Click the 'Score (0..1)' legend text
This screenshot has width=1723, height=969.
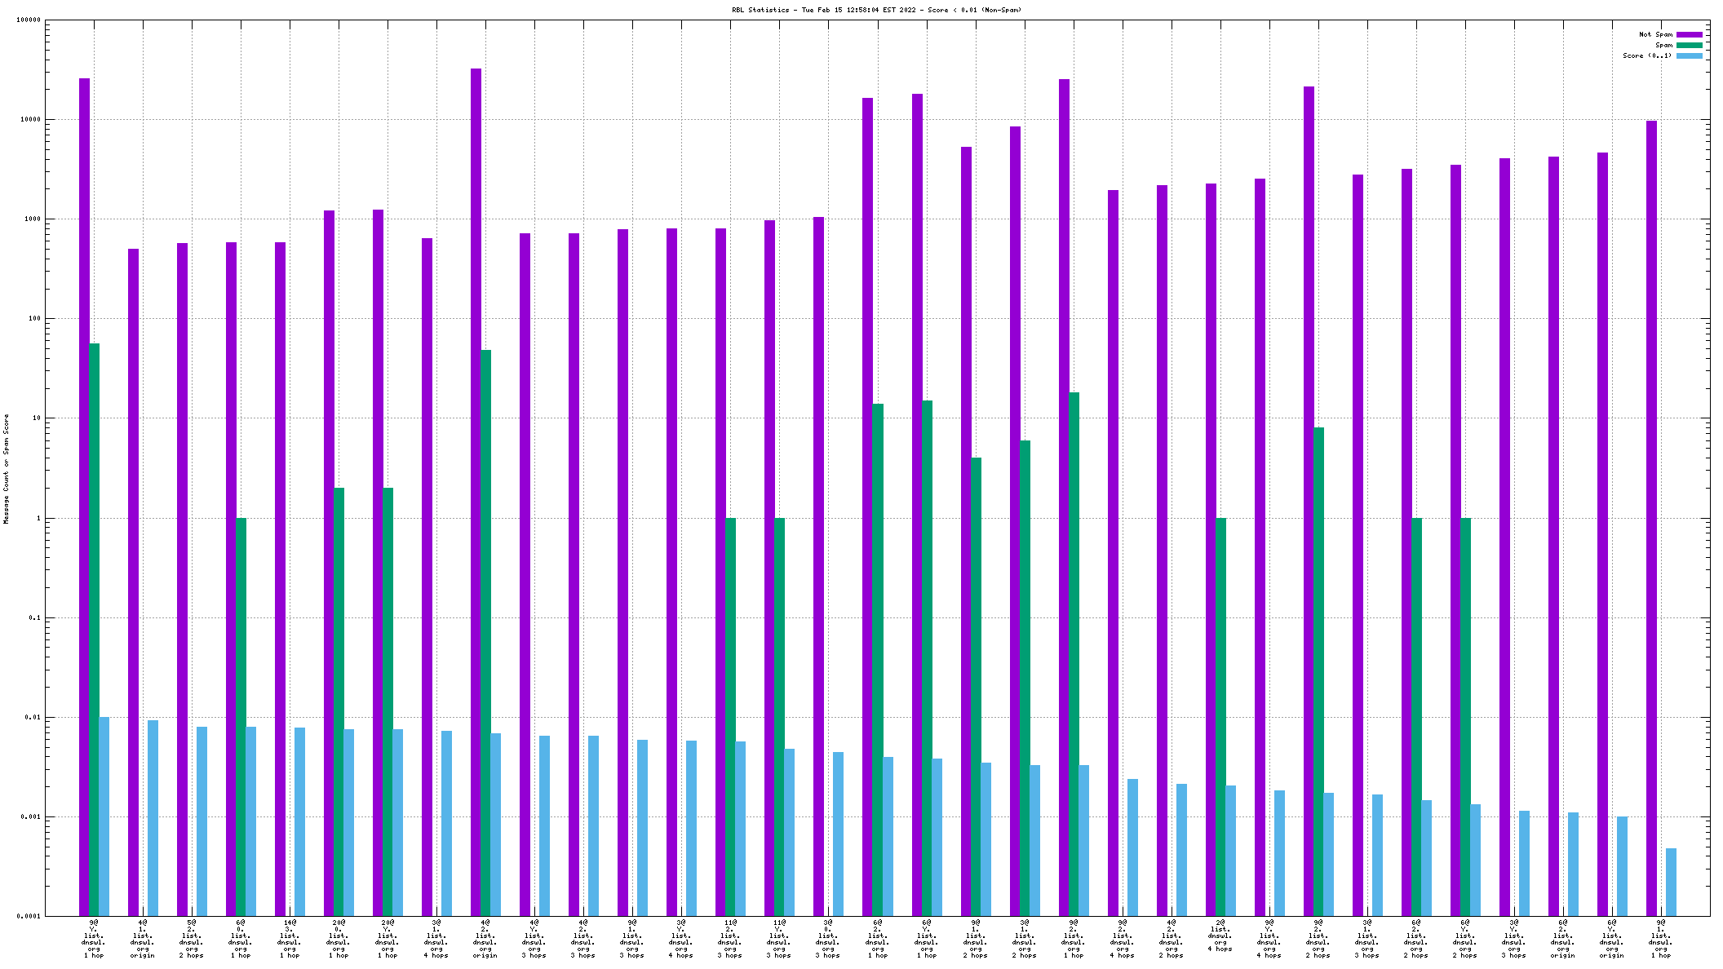[1647, 55]
